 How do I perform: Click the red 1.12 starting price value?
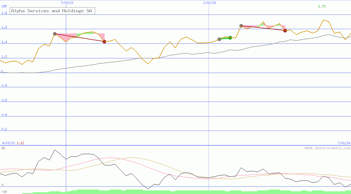[20, 143]
